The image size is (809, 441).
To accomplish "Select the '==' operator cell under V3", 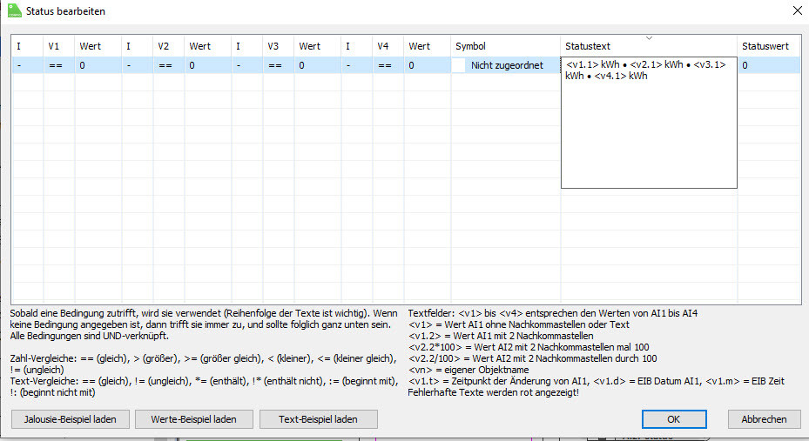I will (x=278, y=65).
